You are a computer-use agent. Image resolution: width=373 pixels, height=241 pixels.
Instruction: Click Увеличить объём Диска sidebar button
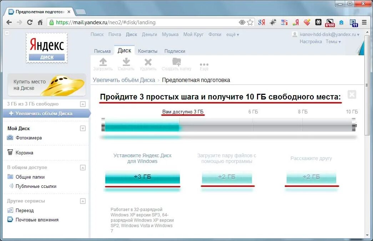pyautogui.click(x=46, y=114)
